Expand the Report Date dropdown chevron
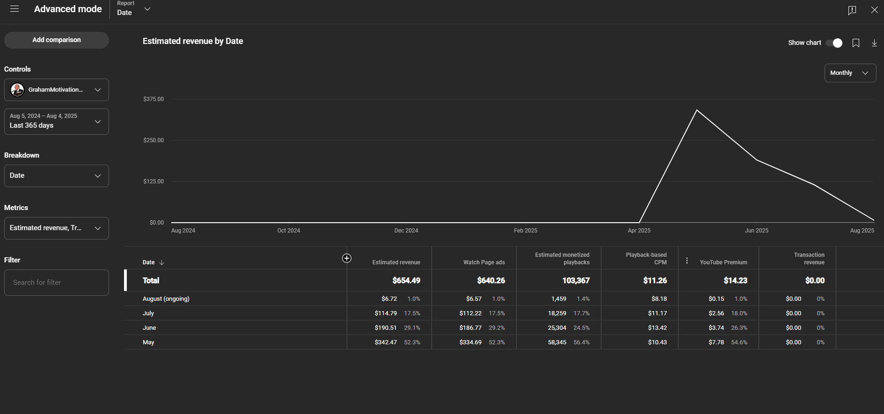This screenshot has height=414, width=884. pyautogui.click(x=147, y=9)
